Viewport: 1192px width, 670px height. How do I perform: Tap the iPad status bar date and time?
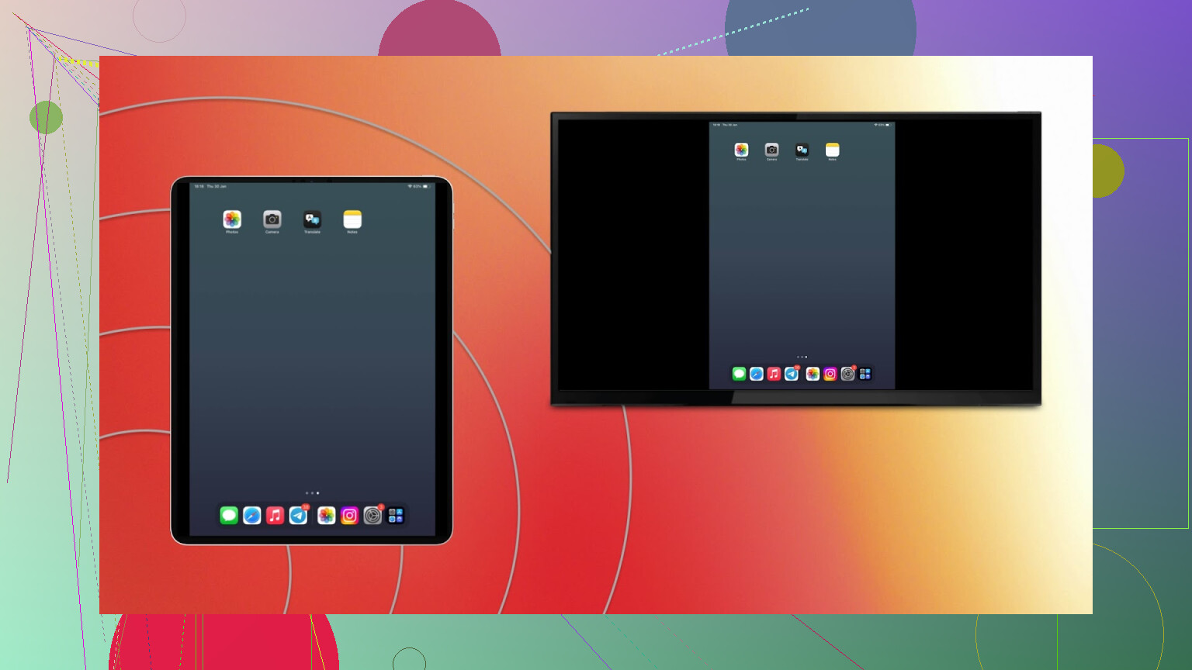(x=210, y=186)
